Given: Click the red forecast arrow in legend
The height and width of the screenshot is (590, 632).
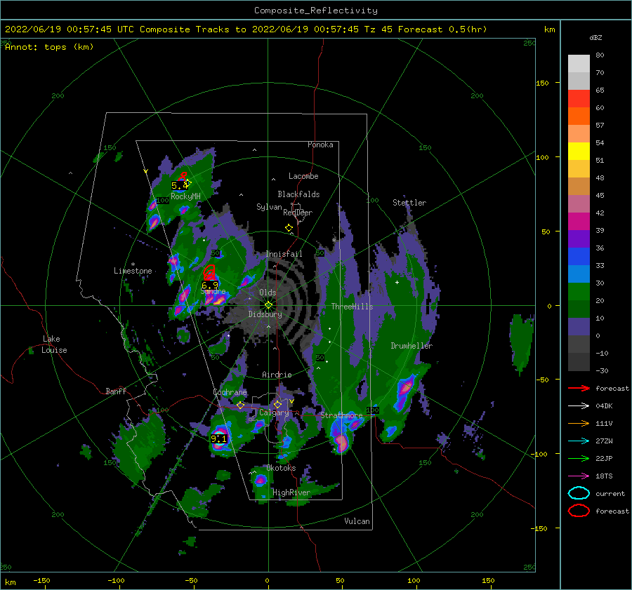Looking at the screenshot, I should pyautogui.click(x=579, y=388).
